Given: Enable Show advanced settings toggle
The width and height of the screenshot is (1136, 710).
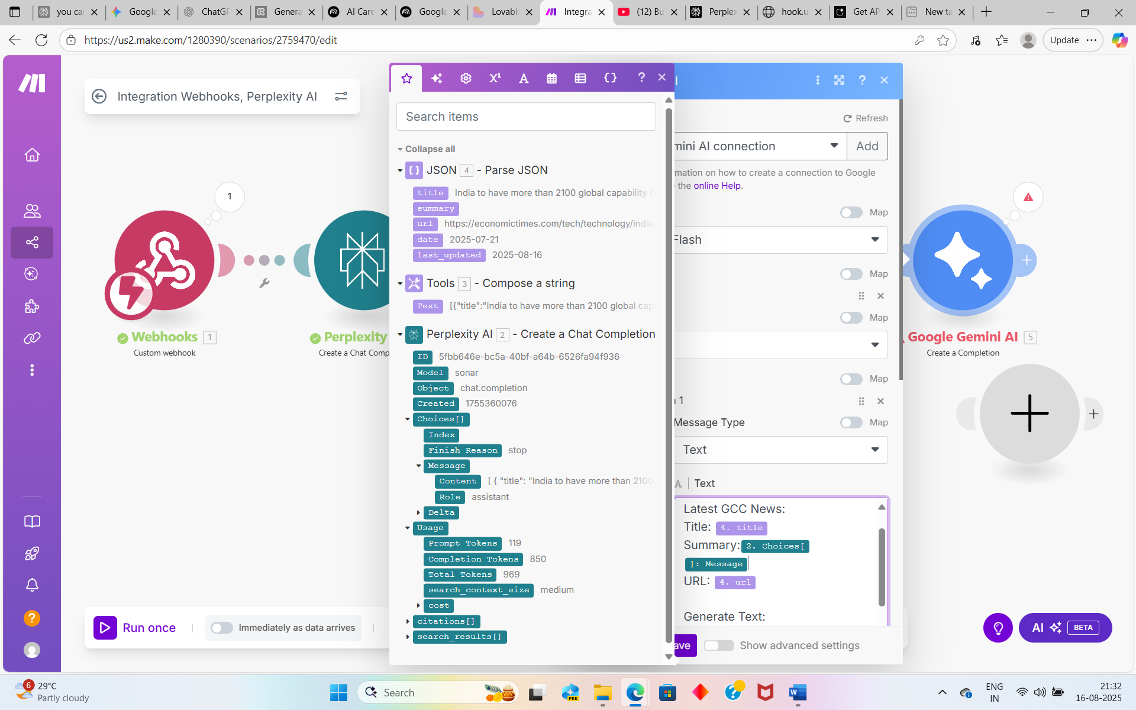Looking at the screenshot, I should [718, 646].
